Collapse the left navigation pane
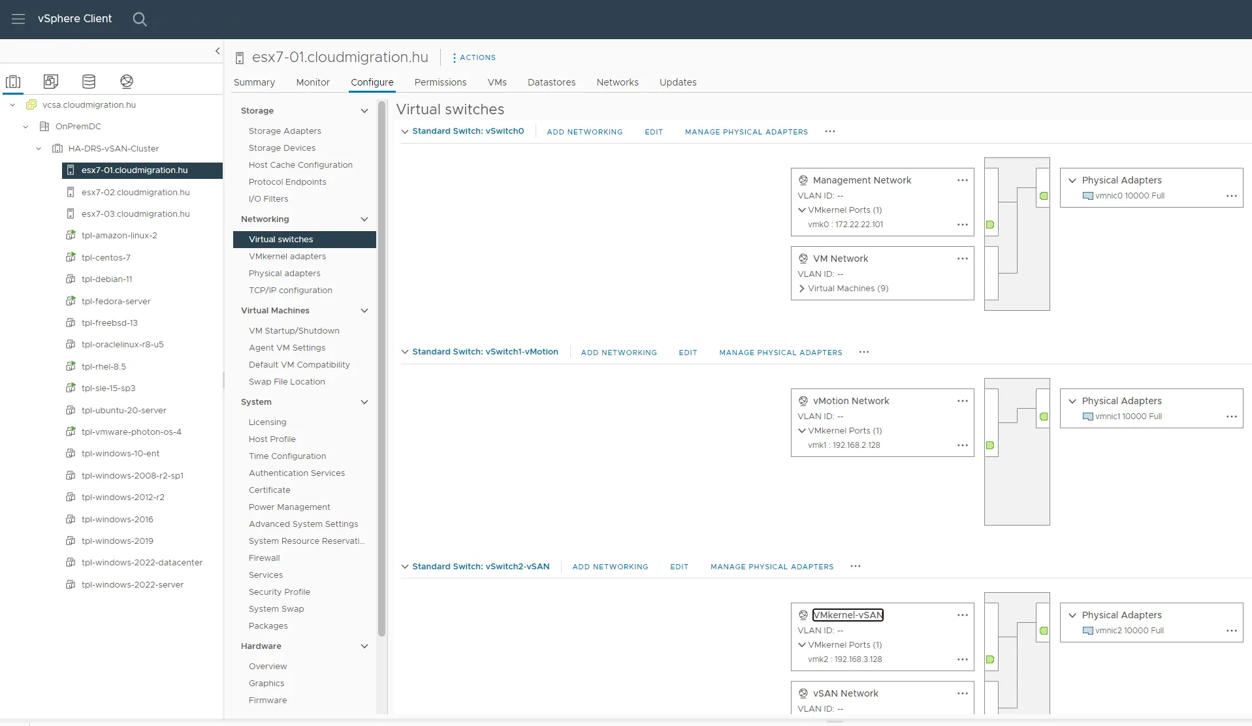Screen dimensions: 1252x726 pyautogui.click(x=217, y=51)
